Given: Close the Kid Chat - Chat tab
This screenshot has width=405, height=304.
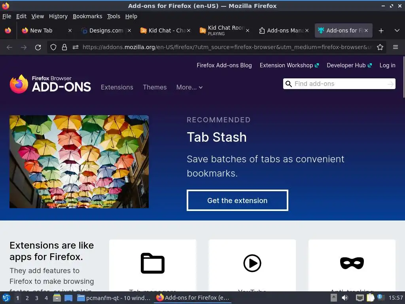Looking at the screenshot, I should tap(189, 30).
